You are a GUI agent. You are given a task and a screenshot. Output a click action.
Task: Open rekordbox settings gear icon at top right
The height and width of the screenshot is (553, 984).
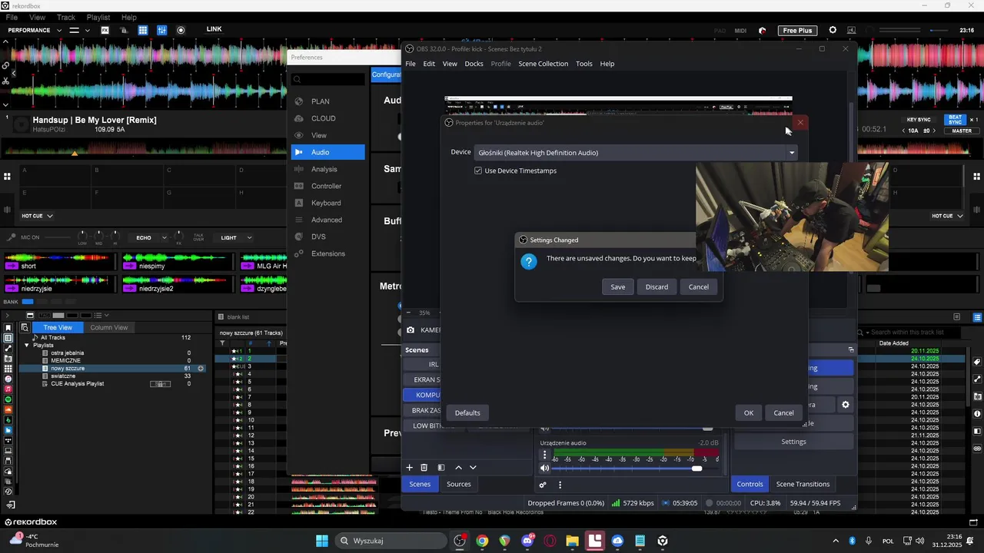833,30
